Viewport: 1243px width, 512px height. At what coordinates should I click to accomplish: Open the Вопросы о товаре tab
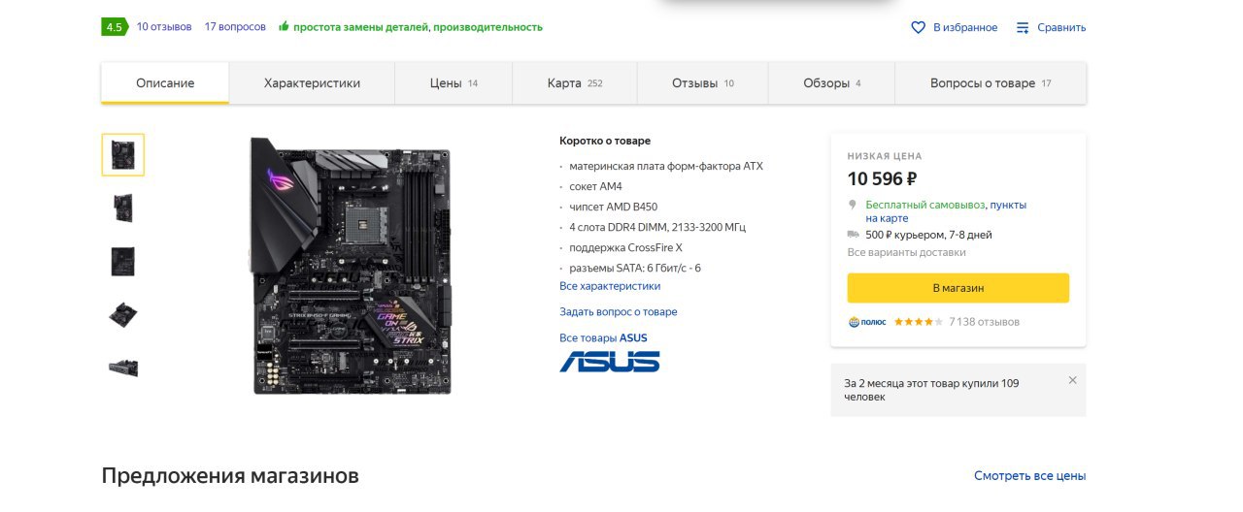pos(991,83)
